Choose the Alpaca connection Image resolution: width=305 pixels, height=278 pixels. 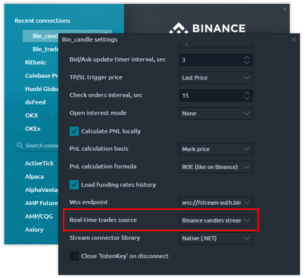(34, 177)
